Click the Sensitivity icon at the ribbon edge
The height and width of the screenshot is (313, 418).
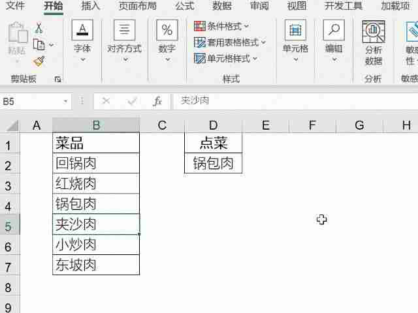pyautogui.click(x=412, y=32)
